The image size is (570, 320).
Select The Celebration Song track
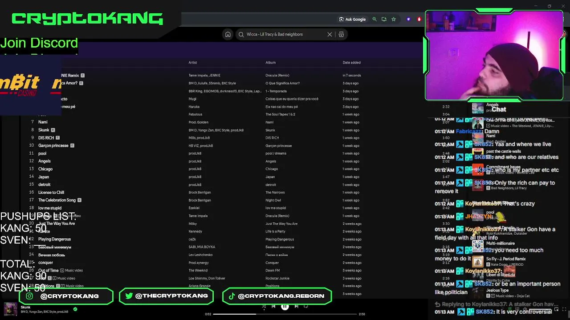click(x=57, y=200)
